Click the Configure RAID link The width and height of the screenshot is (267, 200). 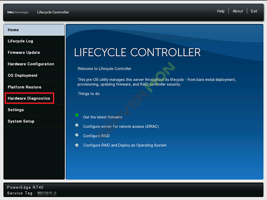[96, 136]
